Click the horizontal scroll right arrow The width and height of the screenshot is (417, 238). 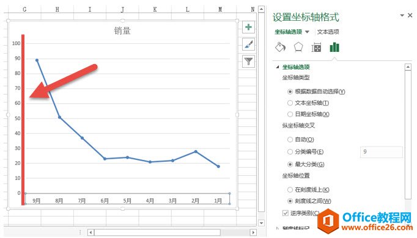[x=253, y=233]
